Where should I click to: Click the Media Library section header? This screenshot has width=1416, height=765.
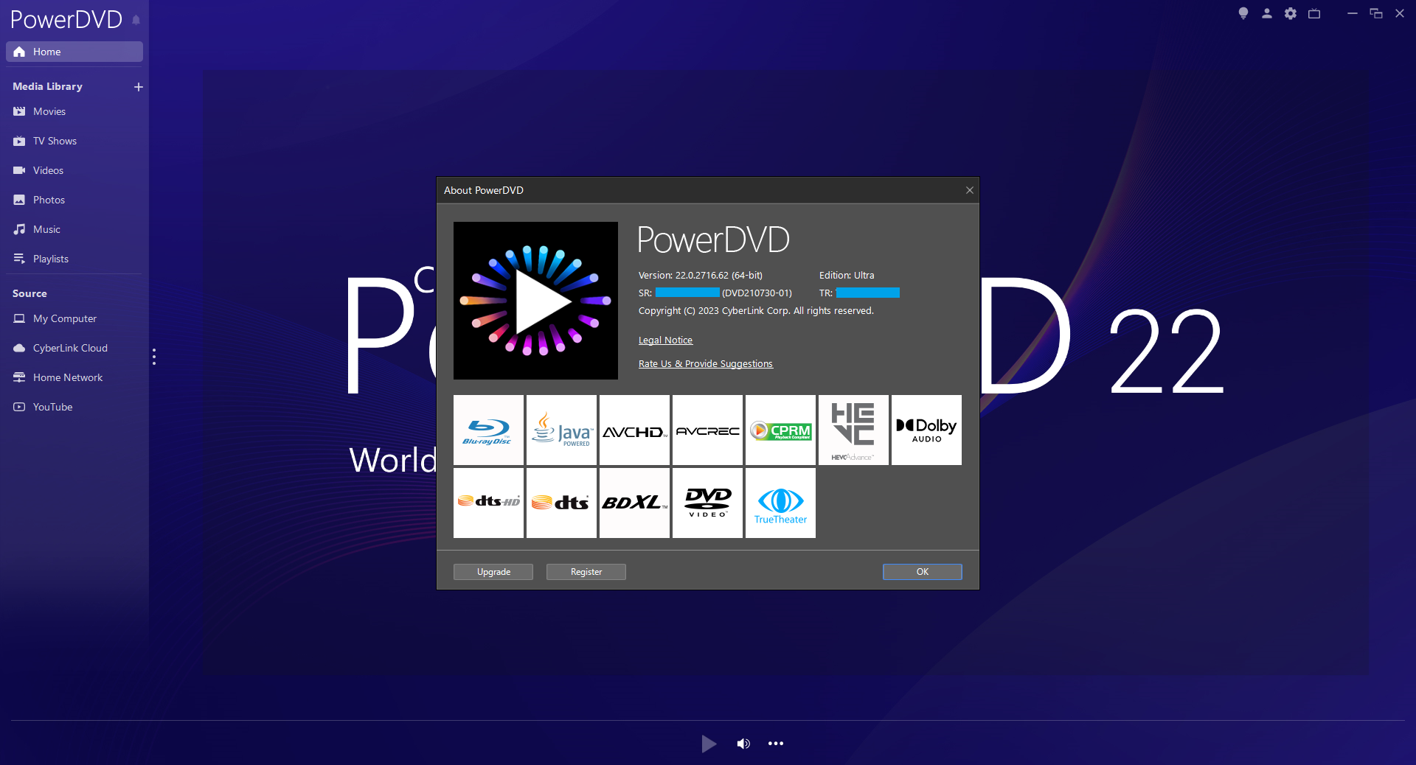(47, 86)
